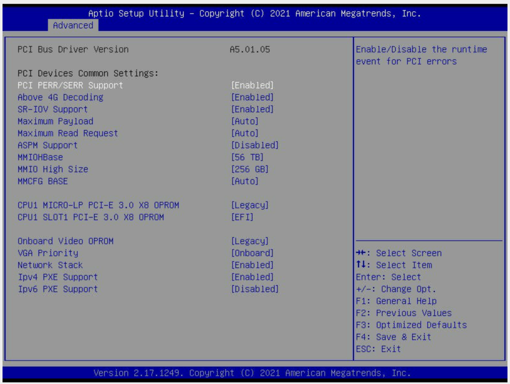Image resolution: width=510 pixels, height=384 pixels.
Task: Click ESC: Exit hint
Action: click(x=378, y=349)
